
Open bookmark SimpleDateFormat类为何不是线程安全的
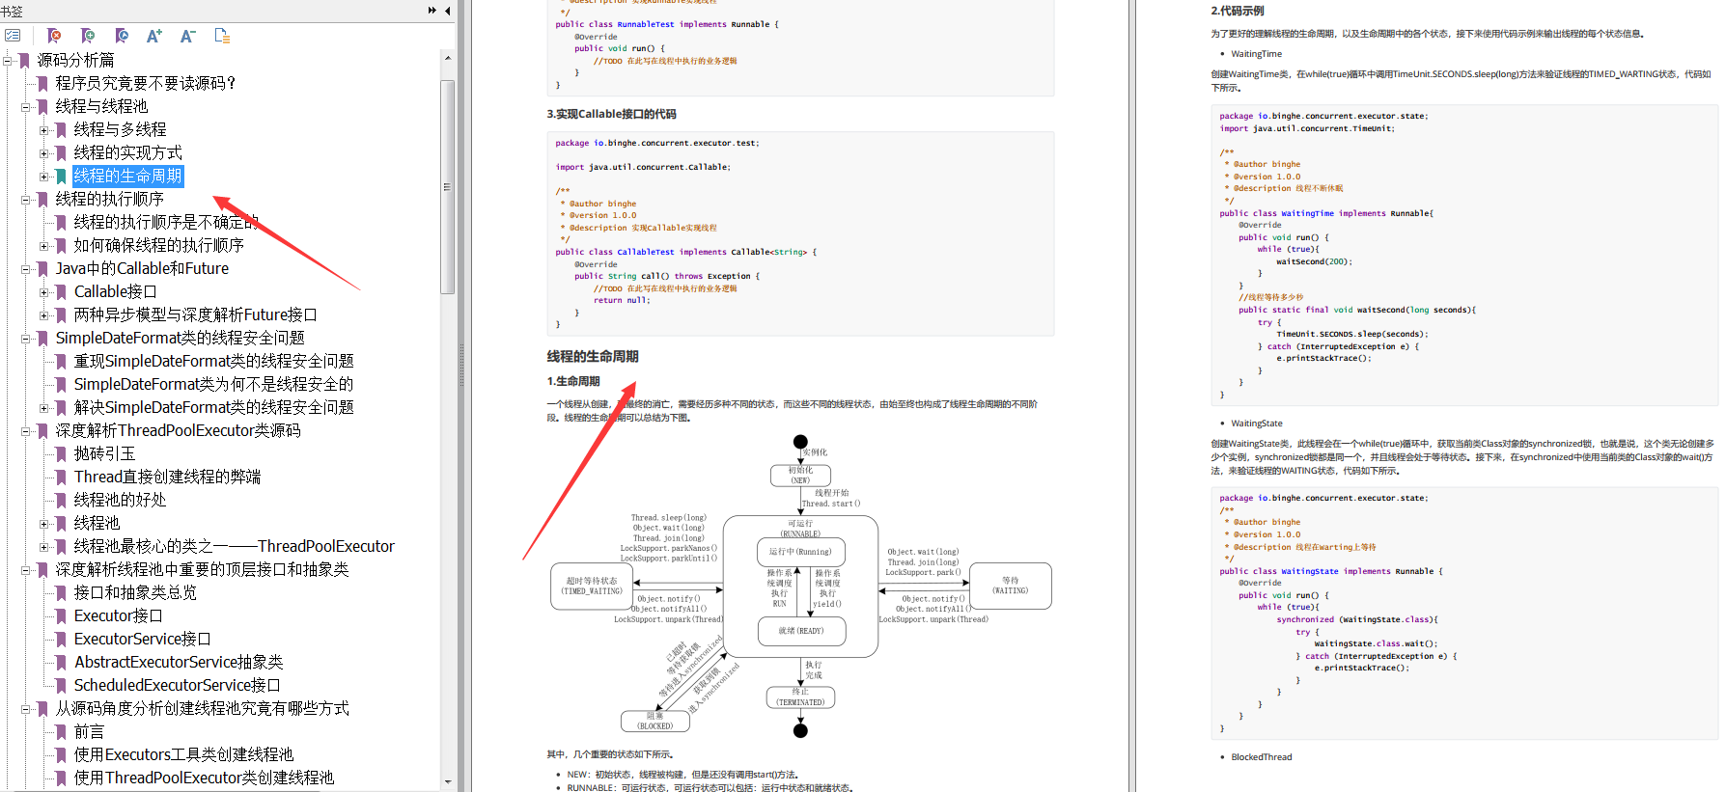tap(213, 384)
